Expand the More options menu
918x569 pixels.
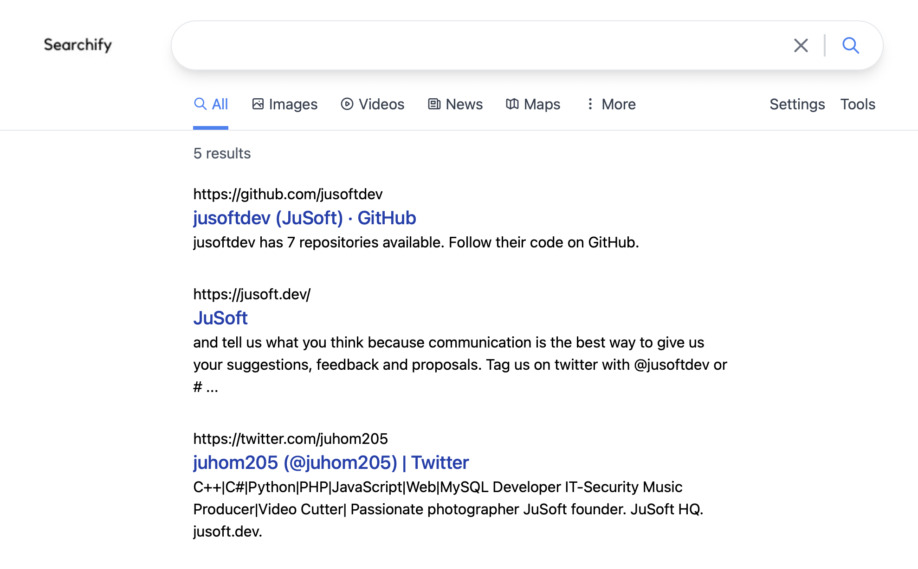(618, 104)
